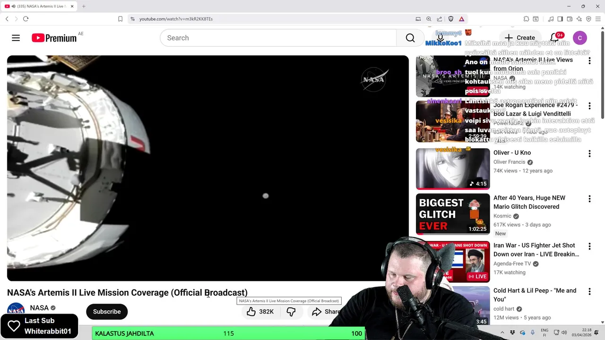The width and height of the screenshot is (605, 340).
Task: Click the install/cast icon in address bar
Action: click(x=418, y=19)
